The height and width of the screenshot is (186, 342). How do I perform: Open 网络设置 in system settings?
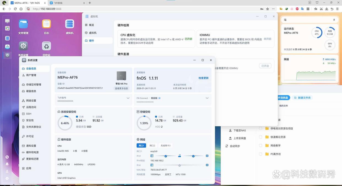point(35,101)
